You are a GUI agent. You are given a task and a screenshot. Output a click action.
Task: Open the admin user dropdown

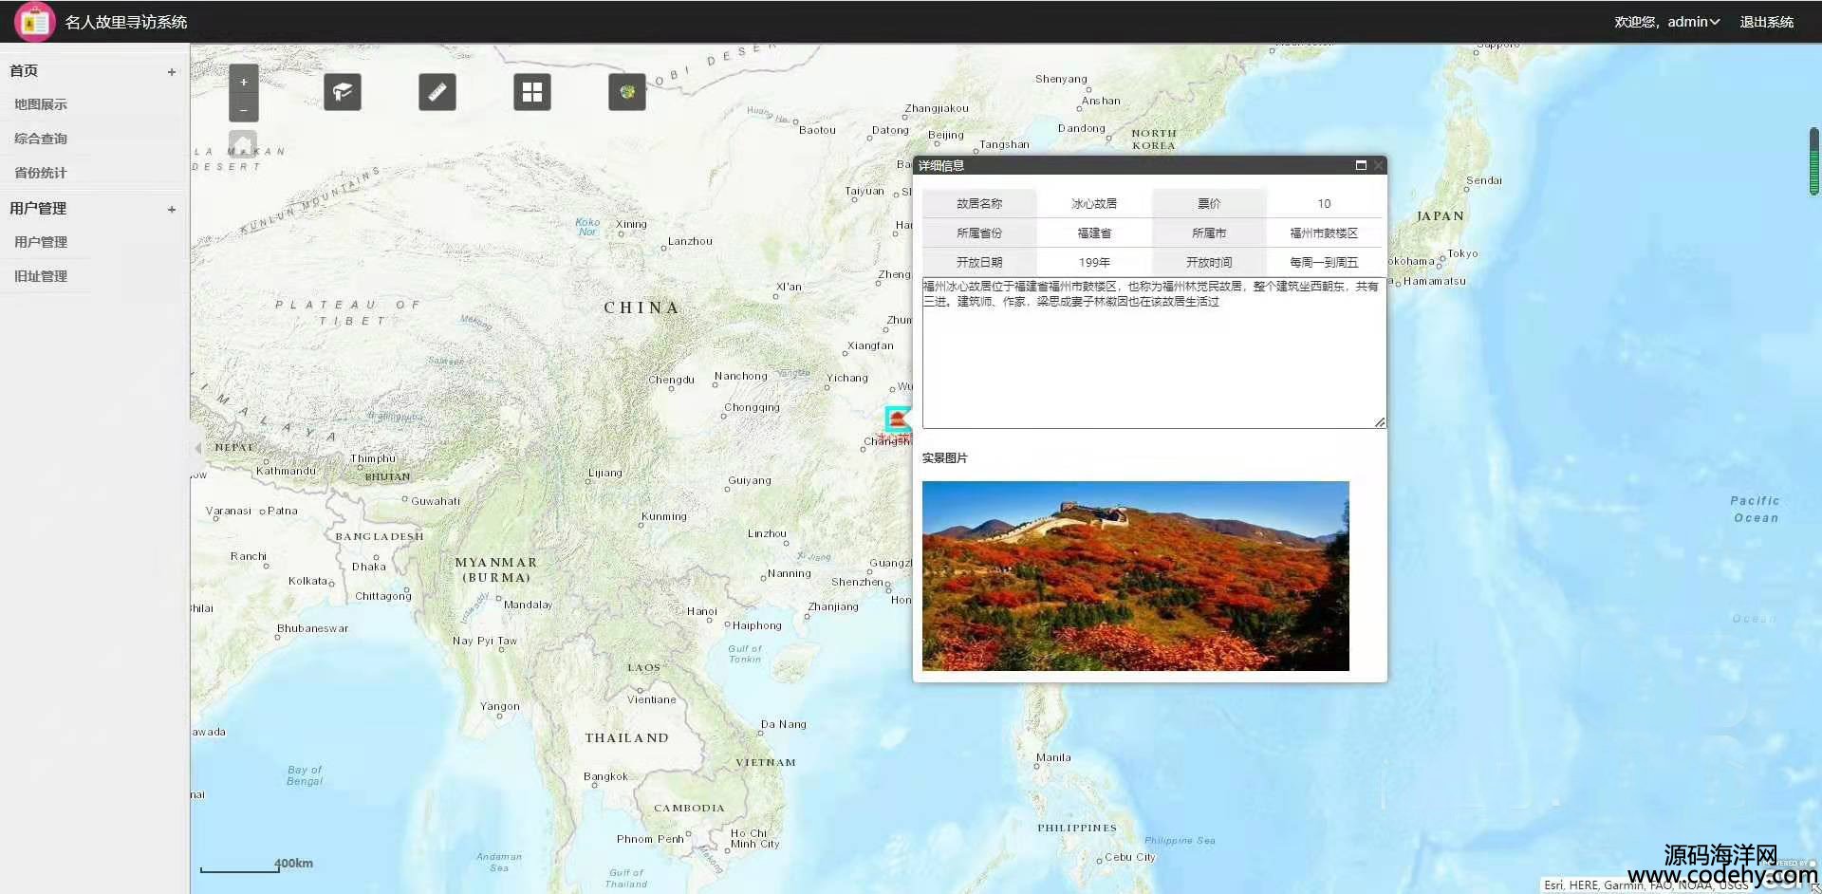pyautogui.click(x=1694, y=22)
